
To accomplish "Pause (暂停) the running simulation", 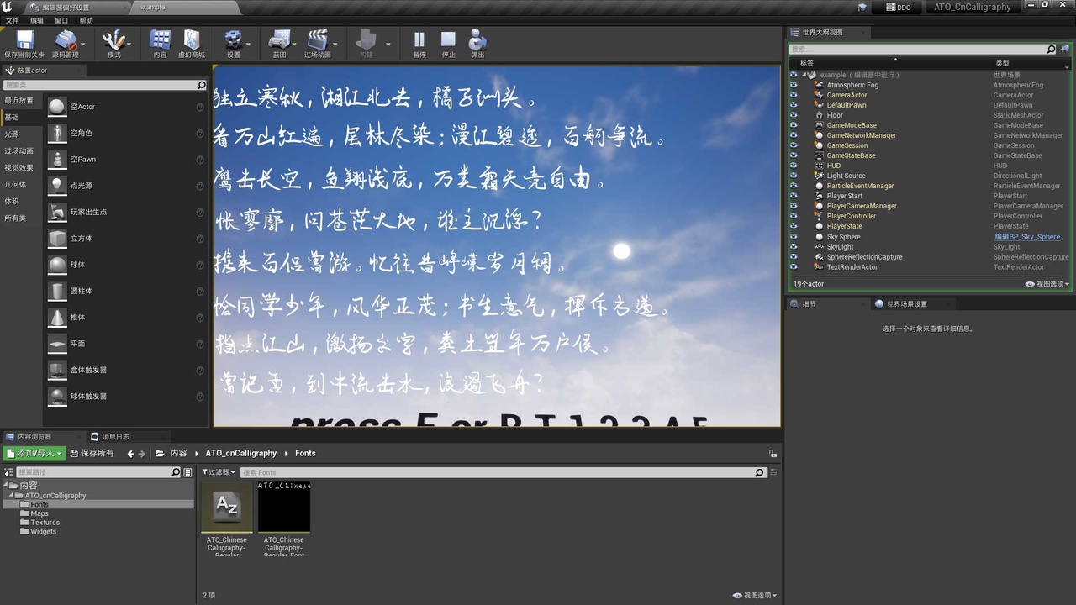I will click(x=419, y=44).
